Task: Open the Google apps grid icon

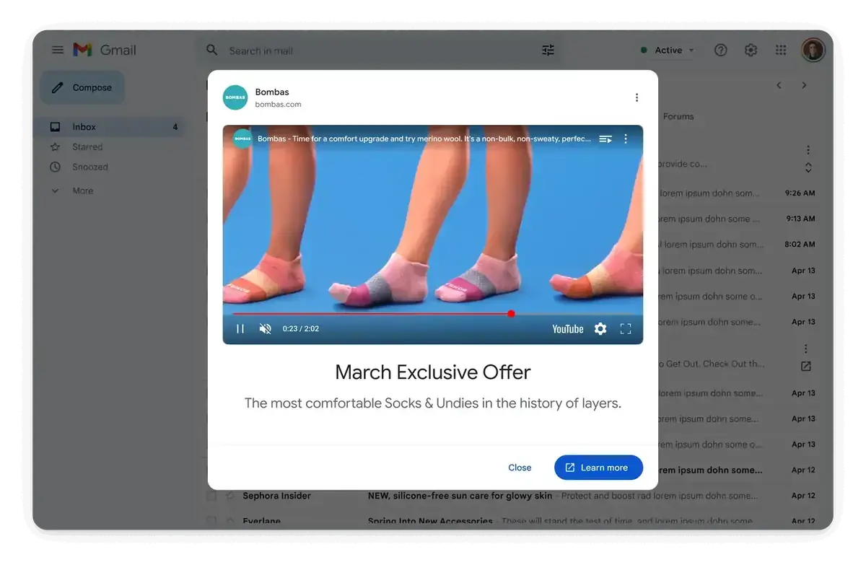Action: coord(781,50)
